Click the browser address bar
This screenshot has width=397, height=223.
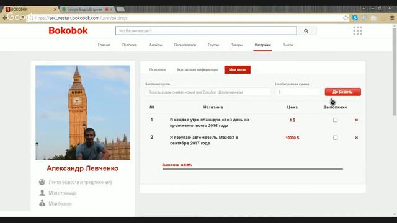pyautogui.click(x=187, y=18)
